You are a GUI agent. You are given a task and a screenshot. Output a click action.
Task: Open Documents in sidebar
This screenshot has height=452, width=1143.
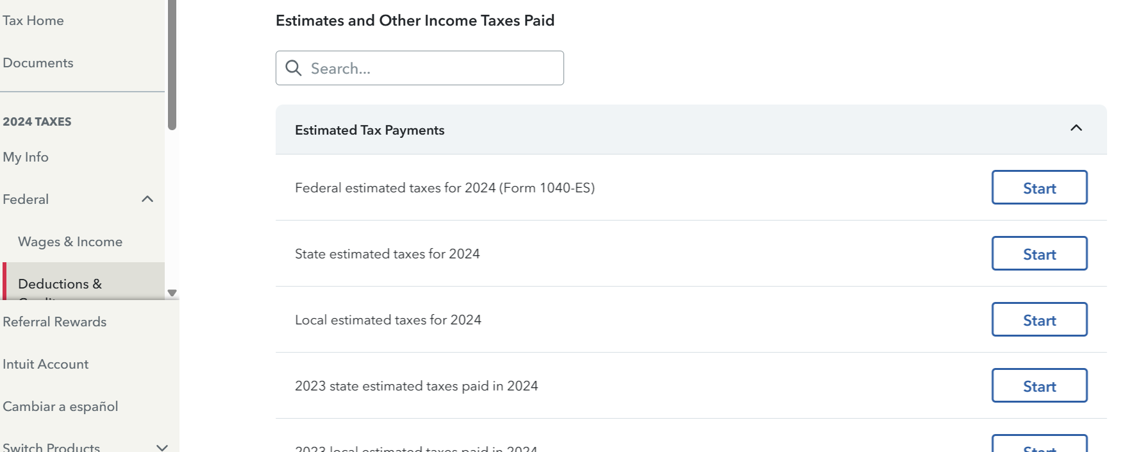pyautogui.click(x=38, y=63)
